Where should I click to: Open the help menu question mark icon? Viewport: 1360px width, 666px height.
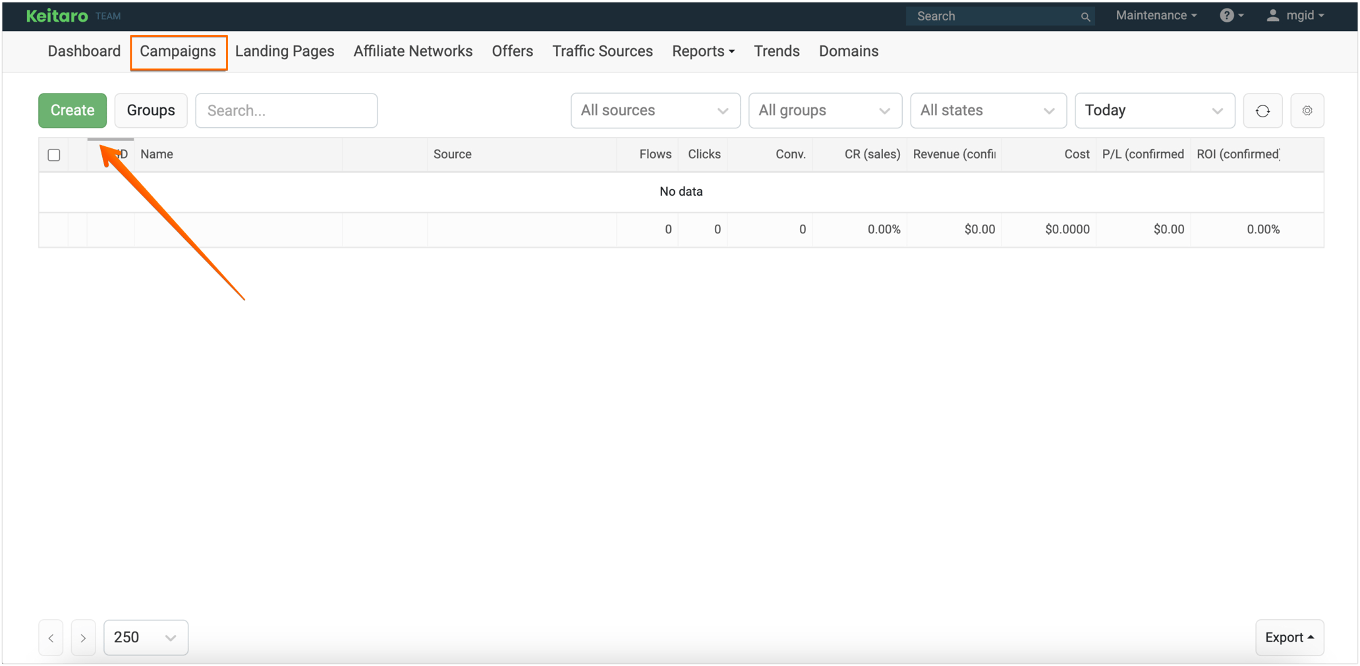tap(1228, 15)
